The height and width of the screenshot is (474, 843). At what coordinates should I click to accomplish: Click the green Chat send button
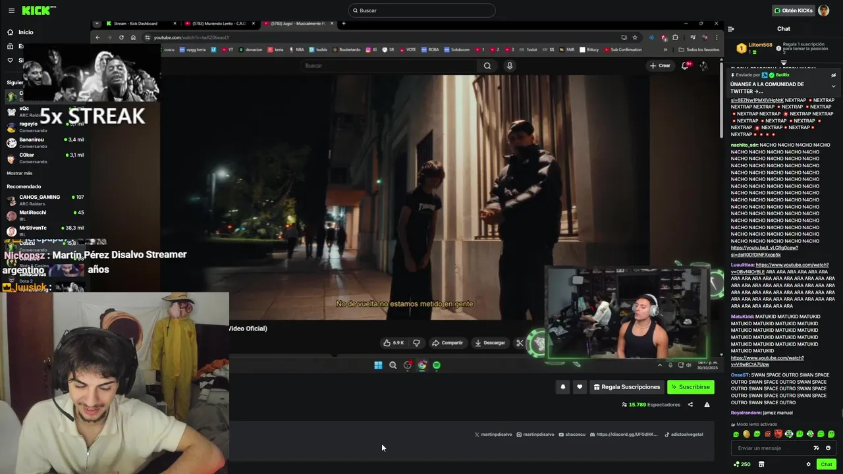(x=826, y=464)
